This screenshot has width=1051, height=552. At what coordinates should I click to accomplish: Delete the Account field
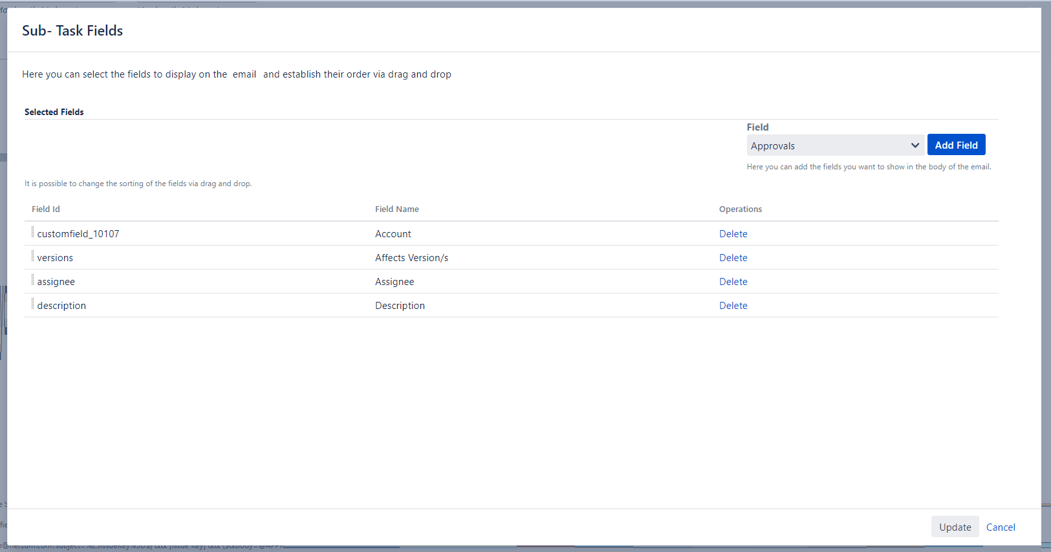click(x=733, y=234)
